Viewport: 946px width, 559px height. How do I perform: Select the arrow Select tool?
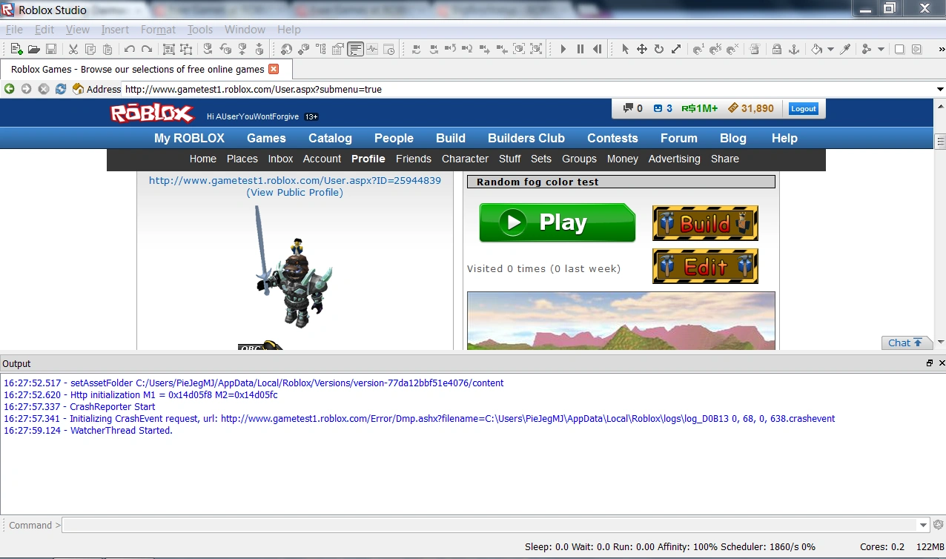point(625,49)
